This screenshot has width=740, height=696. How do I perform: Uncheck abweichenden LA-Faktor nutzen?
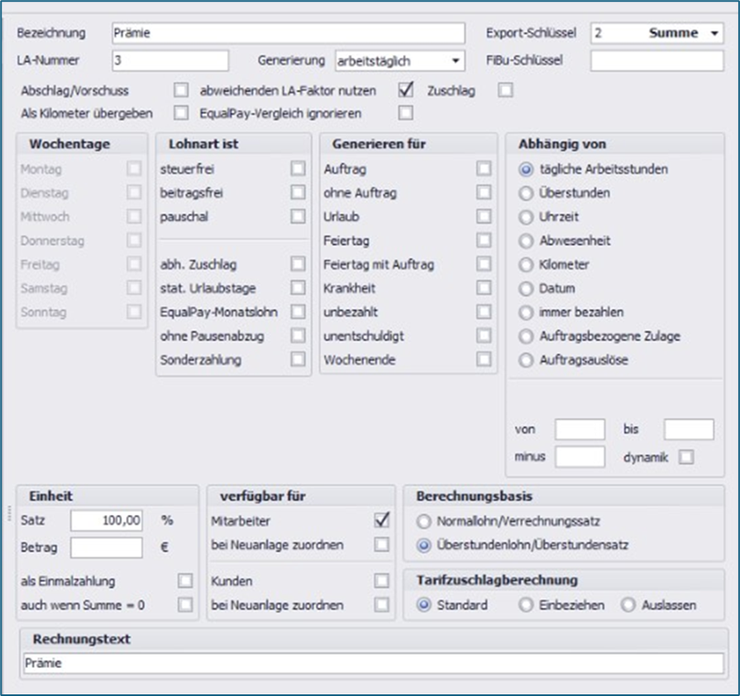pos(405,89)
